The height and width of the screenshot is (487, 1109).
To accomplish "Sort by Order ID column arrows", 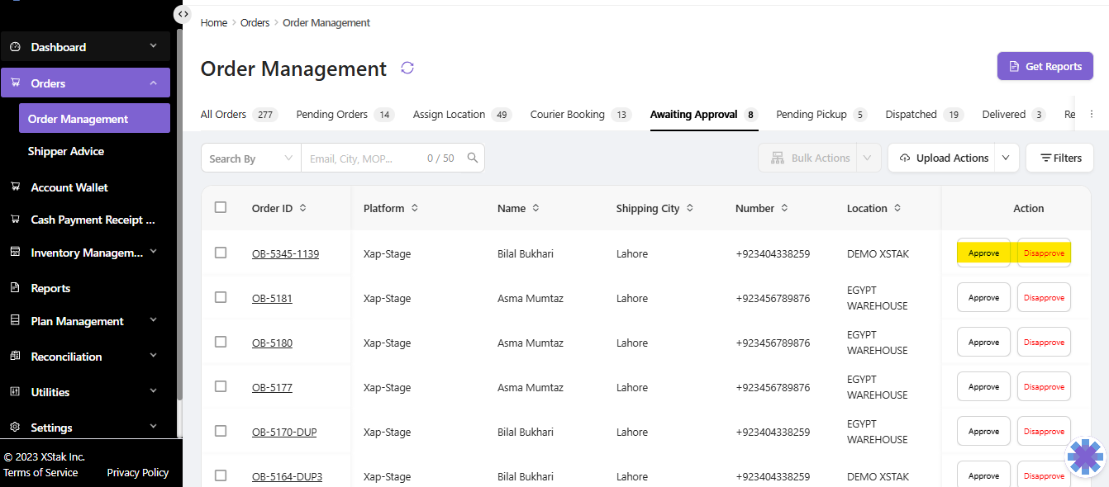I will 303,208.
